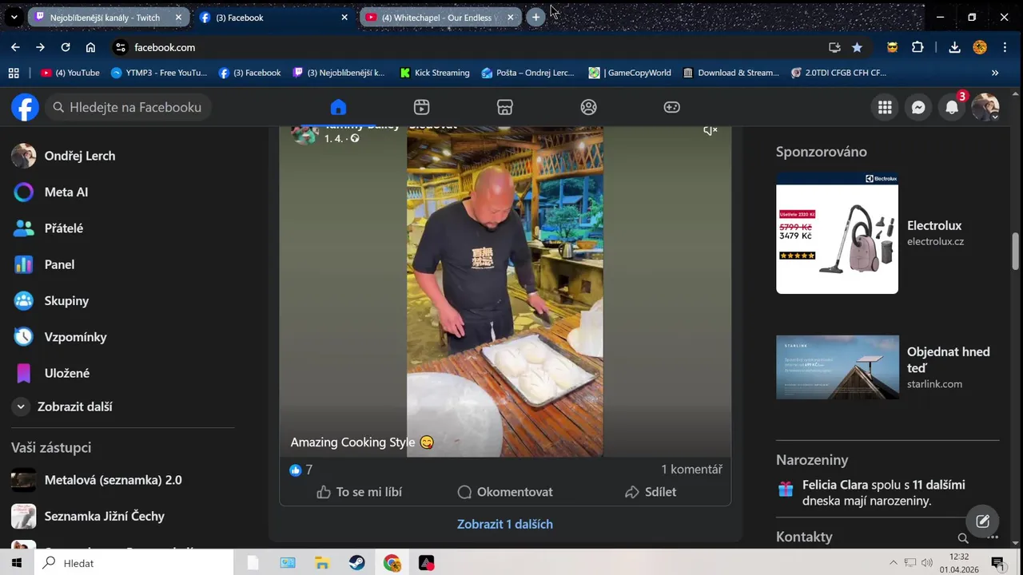
Task: Click the browser home button
Action: [90, 47]
